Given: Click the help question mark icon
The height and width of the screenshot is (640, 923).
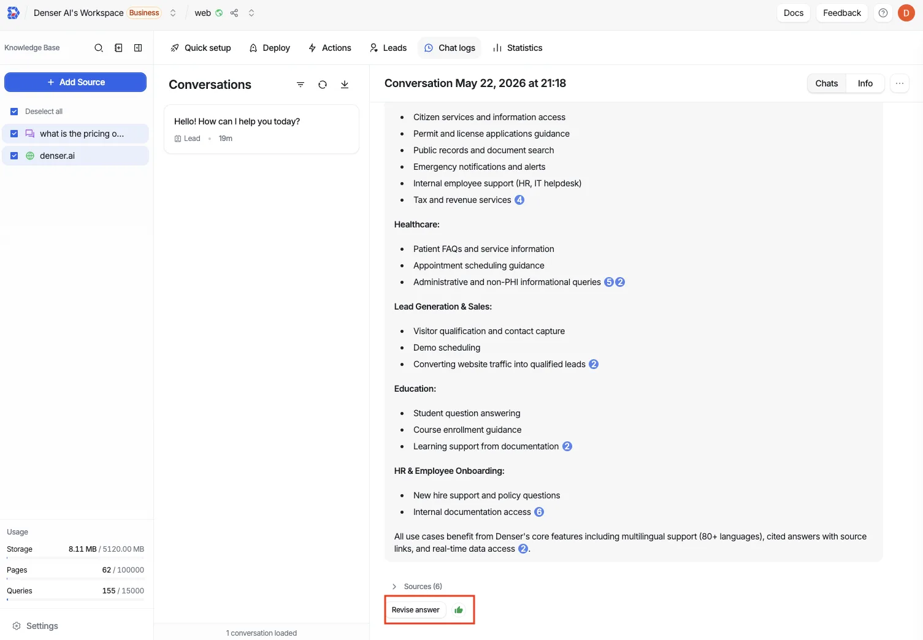Looking at the screenshot, I should (883, 13).
